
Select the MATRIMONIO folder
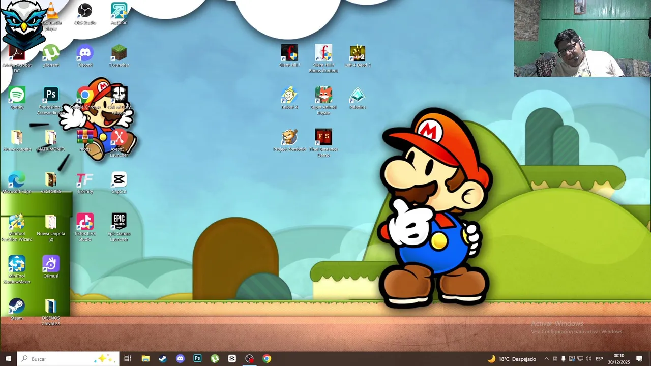[51, 140]
